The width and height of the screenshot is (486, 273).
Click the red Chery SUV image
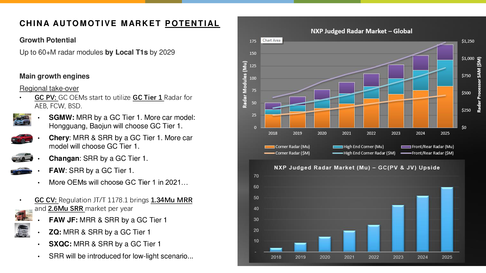tap(22, 139)
